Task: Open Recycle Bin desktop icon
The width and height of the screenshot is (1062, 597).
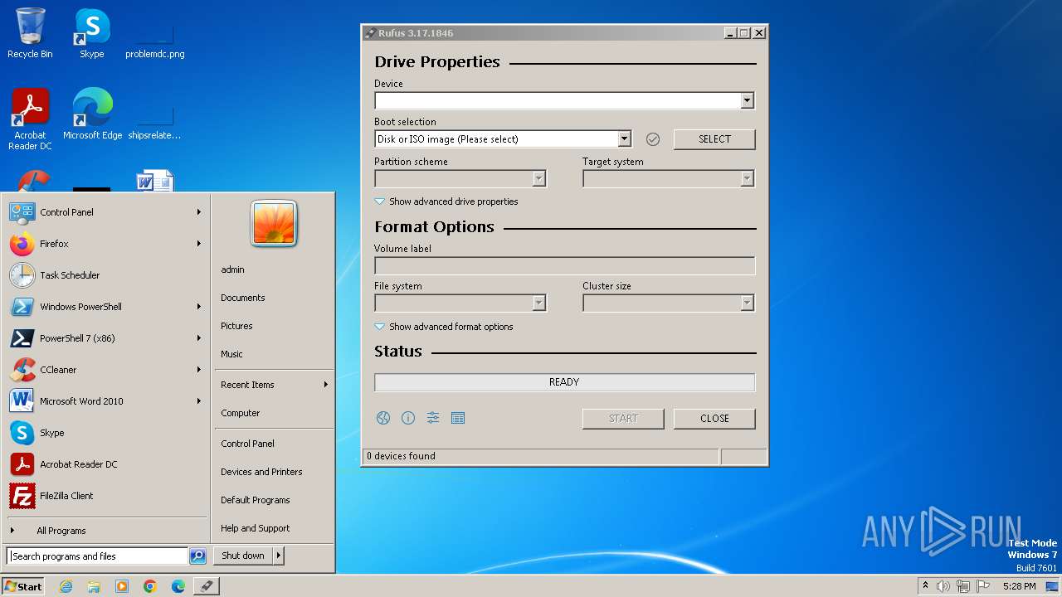Action: (x=30, y=33)
